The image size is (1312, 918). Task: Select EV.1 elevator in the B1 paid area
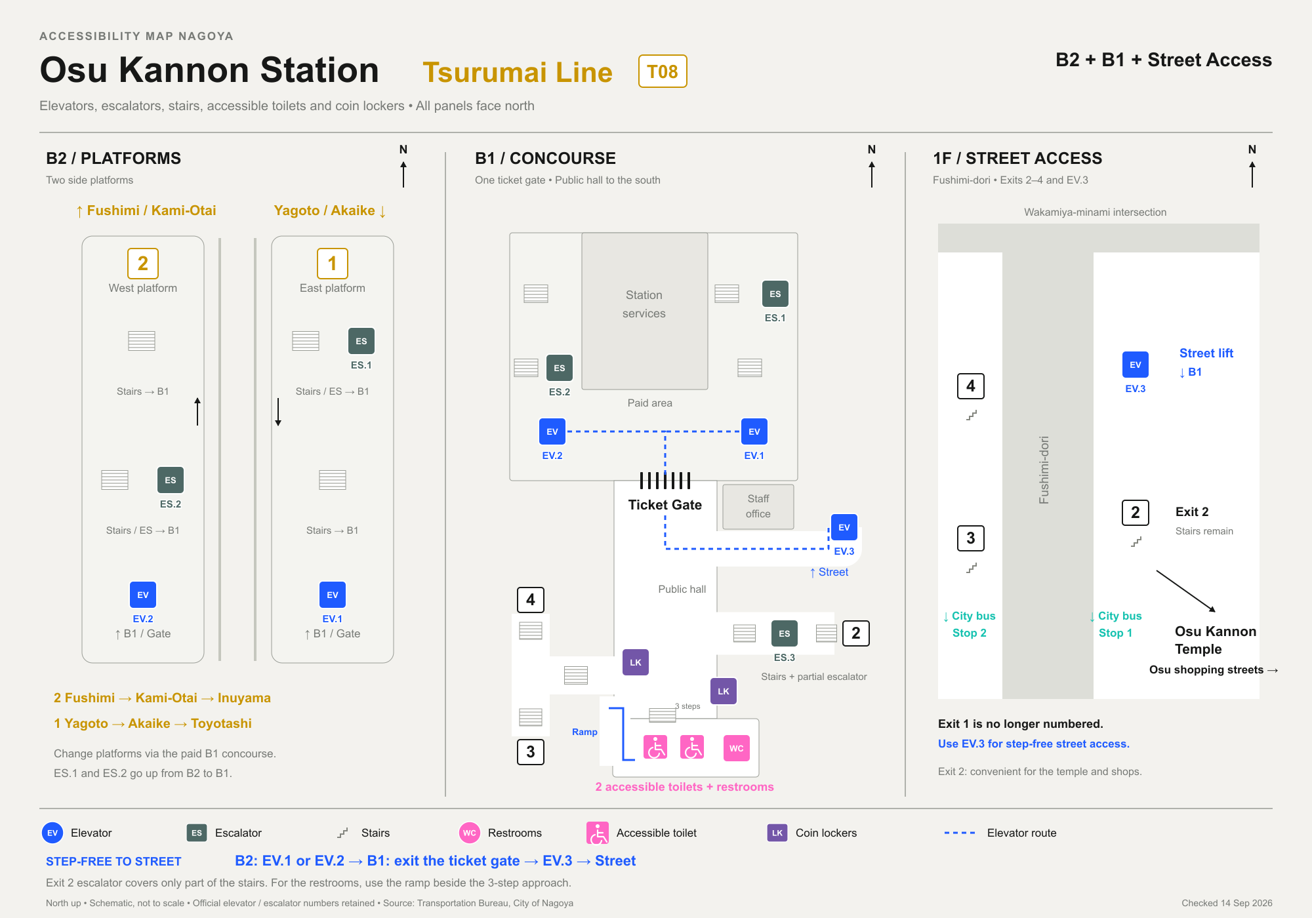pos(754,431)
